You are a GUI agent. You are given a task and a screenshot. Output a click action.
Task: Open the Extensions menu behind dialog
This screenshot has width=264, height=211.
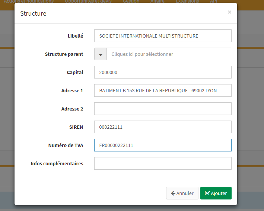[x=187, y=1]
